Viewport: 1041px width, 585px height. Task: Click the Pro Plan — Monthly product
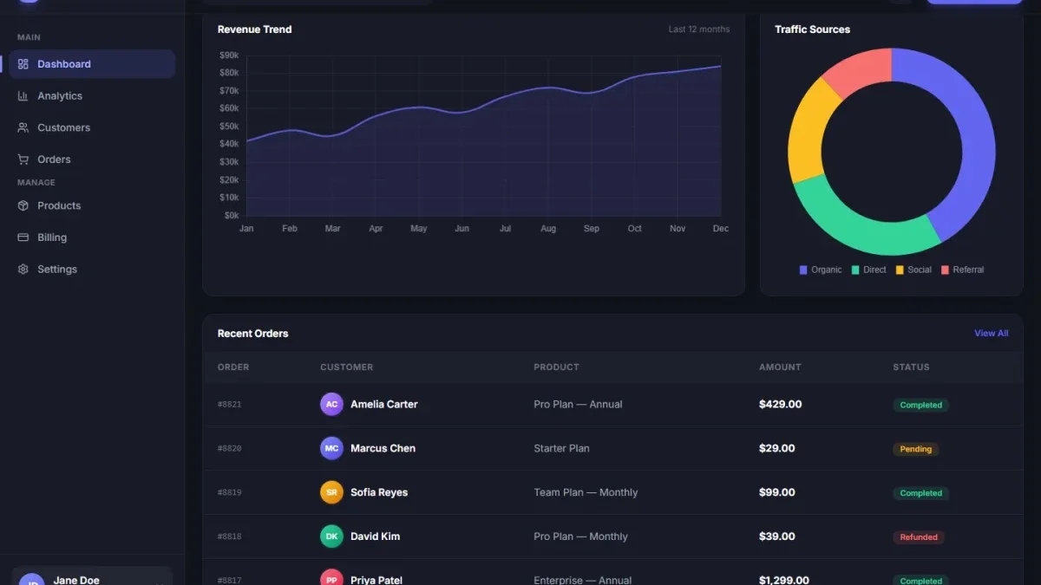[580, 536]
